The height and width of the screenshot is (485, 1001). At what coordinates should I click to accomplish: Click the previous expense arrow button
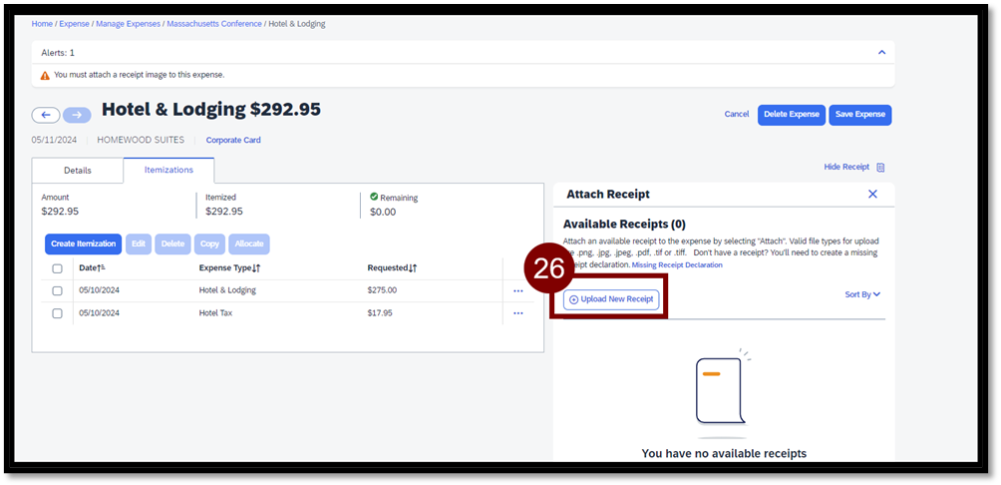46,115
